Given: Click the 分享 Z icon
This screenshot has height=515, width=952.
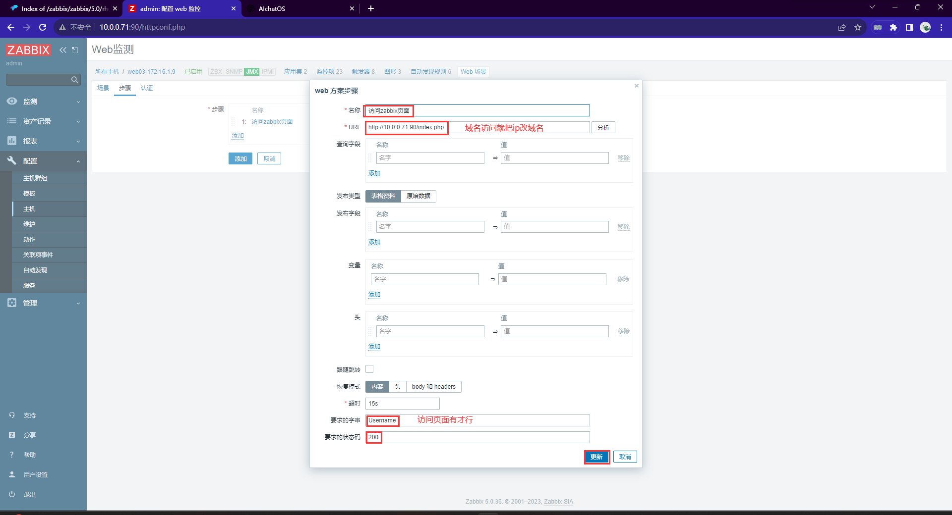Looking at the screenshot, I should [12, 435].
